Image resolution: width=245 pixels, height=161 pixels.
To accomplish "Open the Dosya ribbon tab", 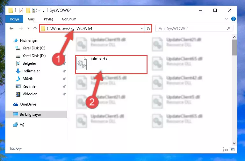I will tap(14, 19).
